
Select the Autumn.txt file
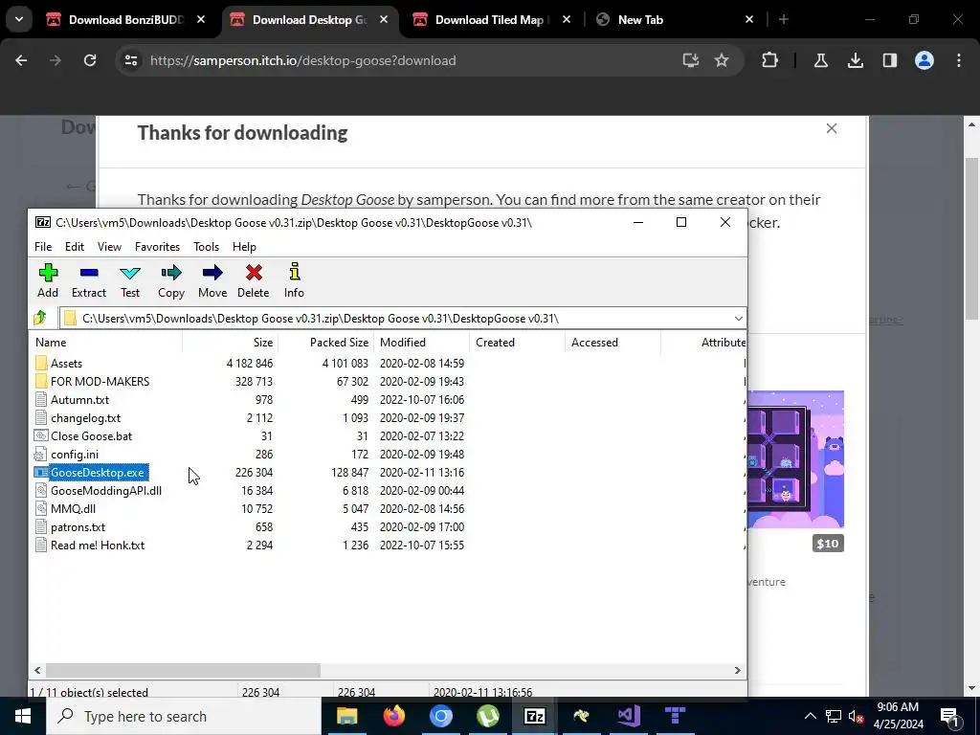coord(80,399)
